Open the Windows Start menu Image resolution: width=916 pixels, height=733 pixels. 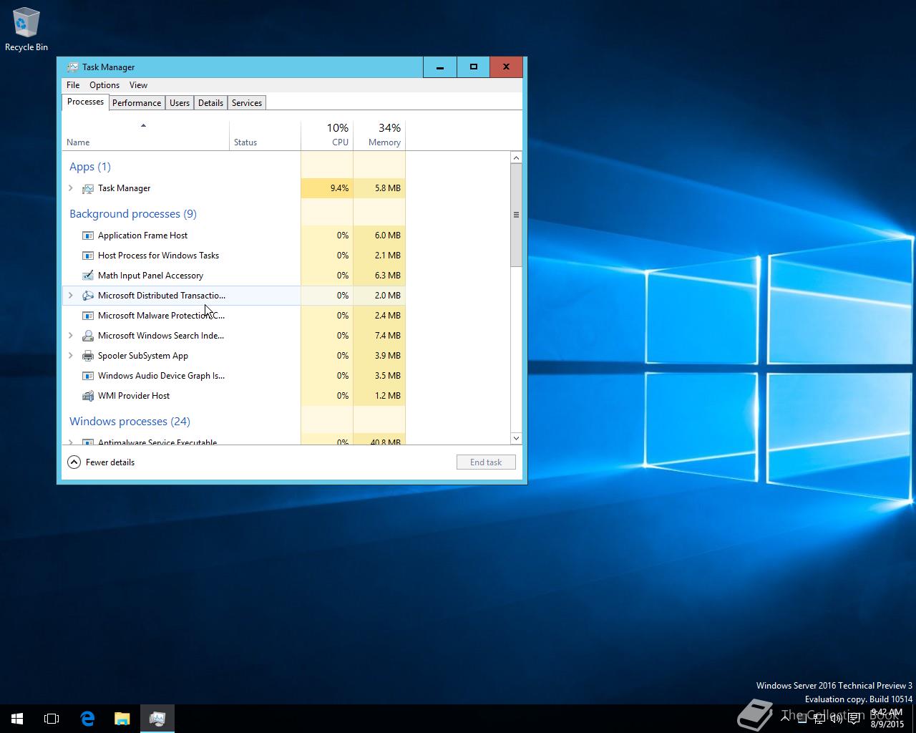coord(17,719)
